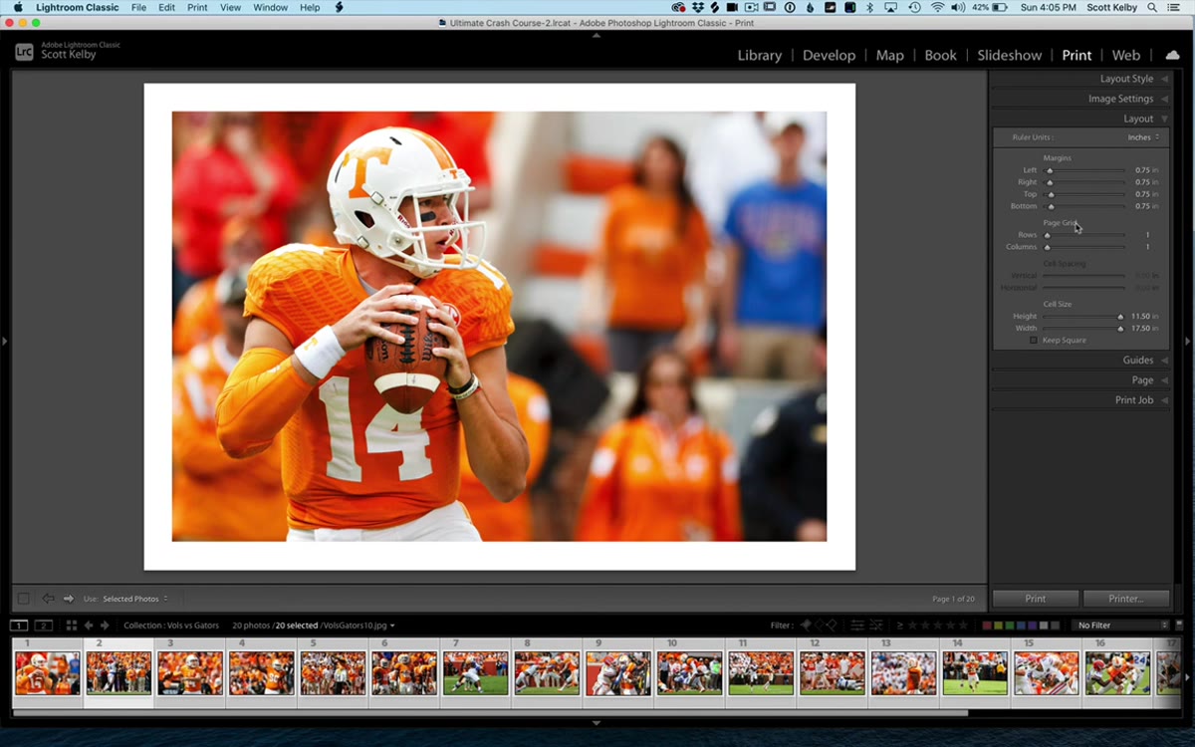Filter by star rating stars

[938, 624]
